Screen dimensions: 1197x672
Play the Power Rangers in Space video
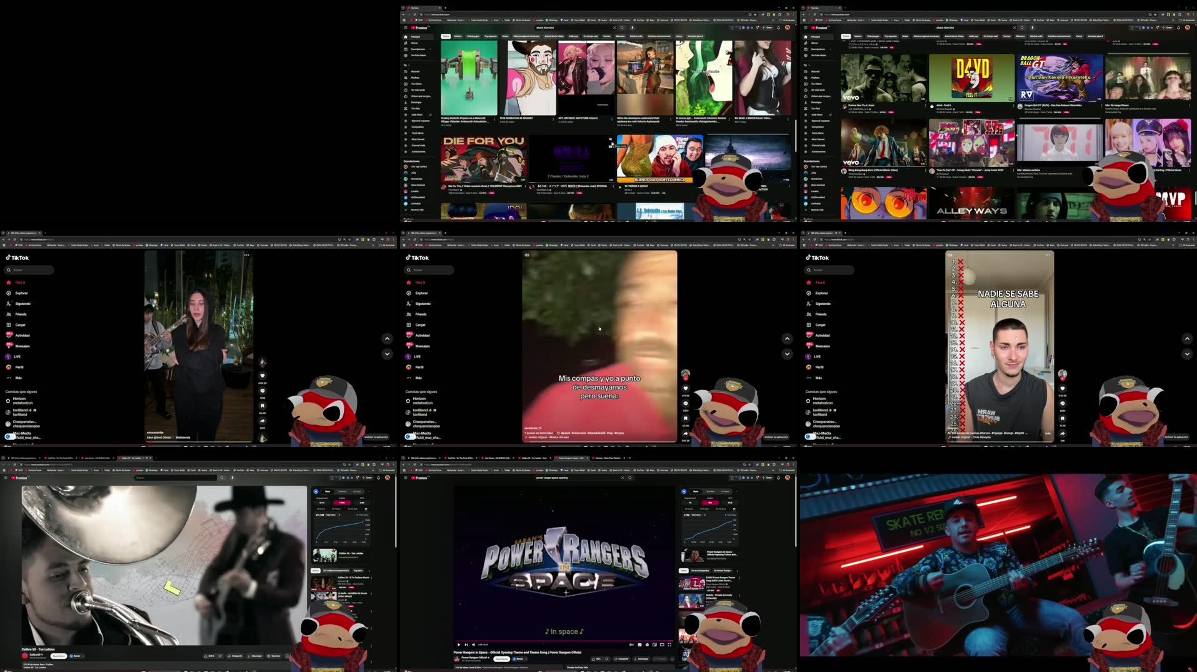(459, 644)
